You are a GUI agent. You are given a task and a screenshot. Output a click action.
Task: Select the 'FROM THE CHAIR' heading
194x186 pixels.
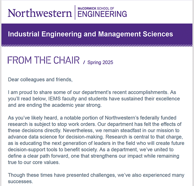coord(44,60)
